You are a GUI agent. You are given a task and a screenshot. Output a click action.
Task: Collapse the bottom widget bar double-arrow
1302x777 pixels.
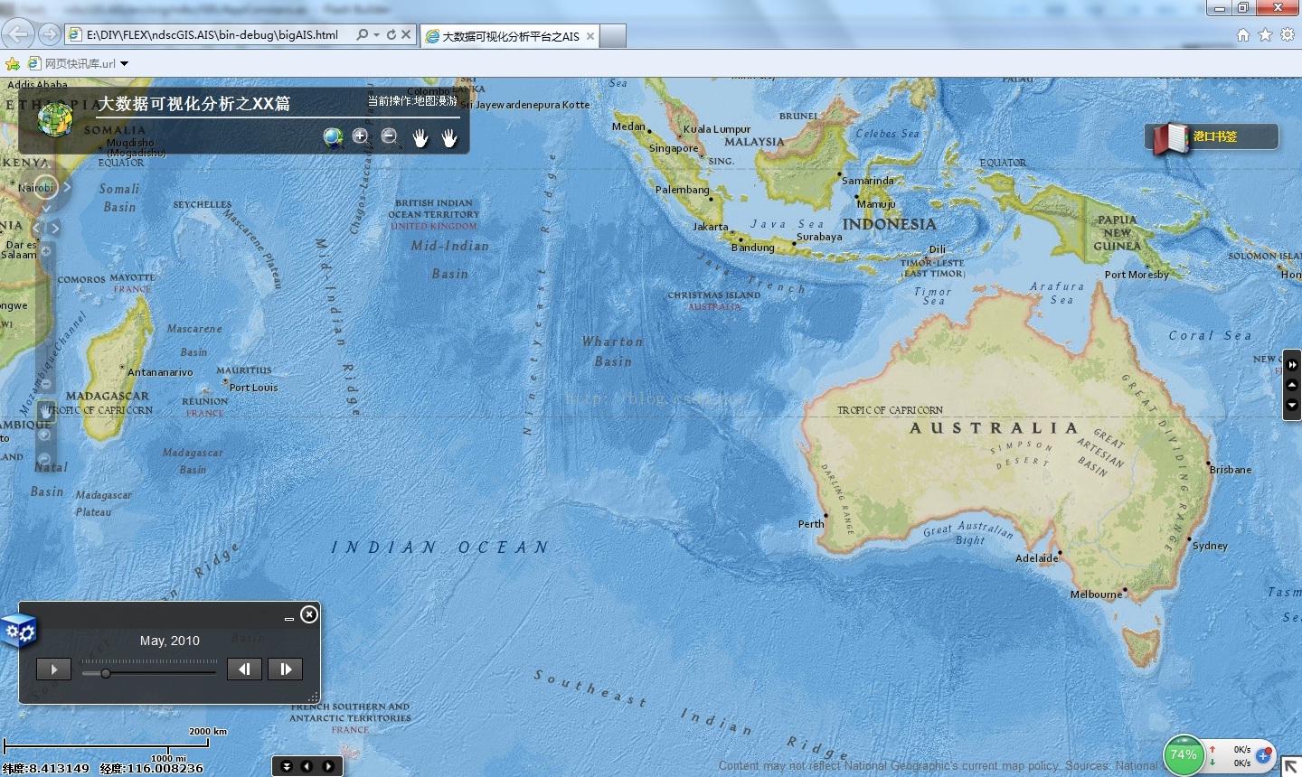pos(287,766)
